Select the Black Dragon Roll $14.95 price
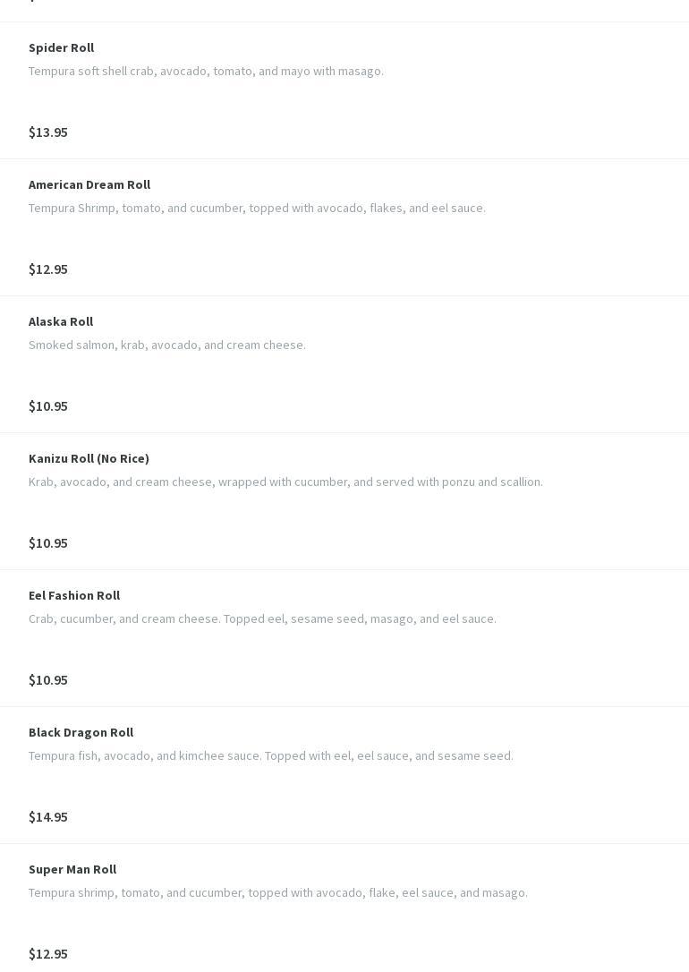The width and height of the screenshot is (689, 972). [48, 816]
